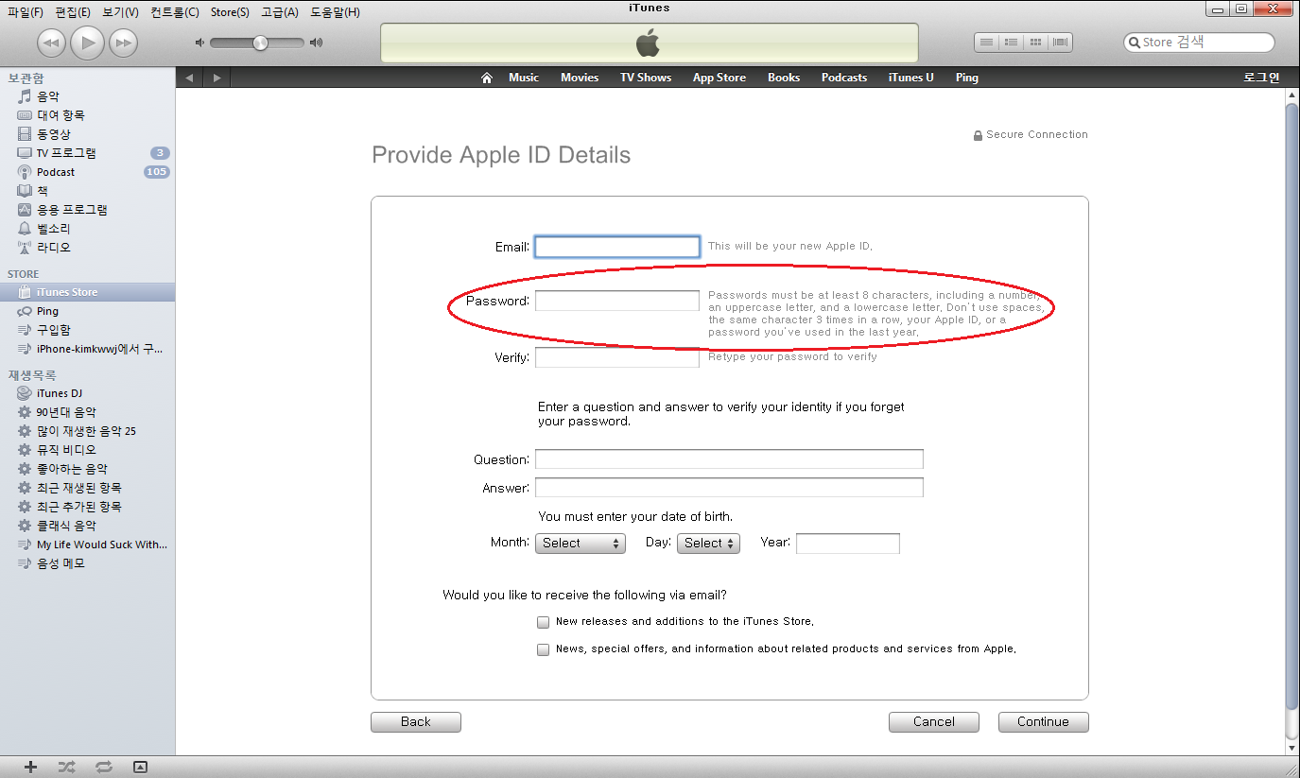Screen dimensions: 1300x778
Task: Click the 로그인 sign-in link
Action: point(1261,78)
